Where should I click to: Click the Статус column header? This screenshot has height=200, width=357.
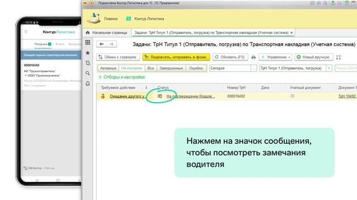coord(188,88)
